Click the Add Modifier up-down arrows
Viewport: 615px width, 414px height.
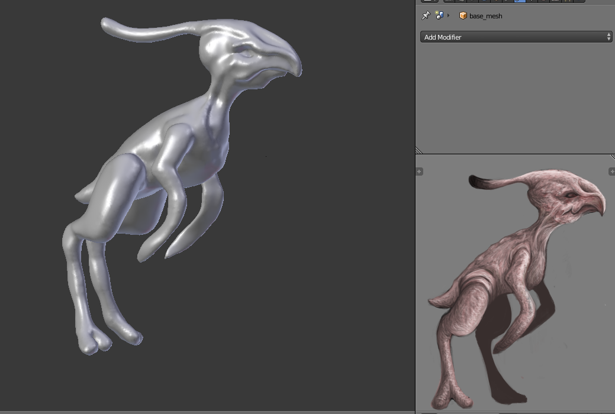coord(608,37)
